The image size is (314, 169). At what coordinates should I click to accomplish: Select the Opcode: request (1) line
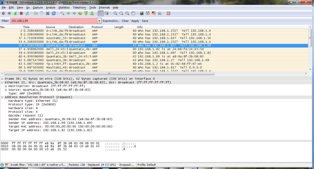26,116
